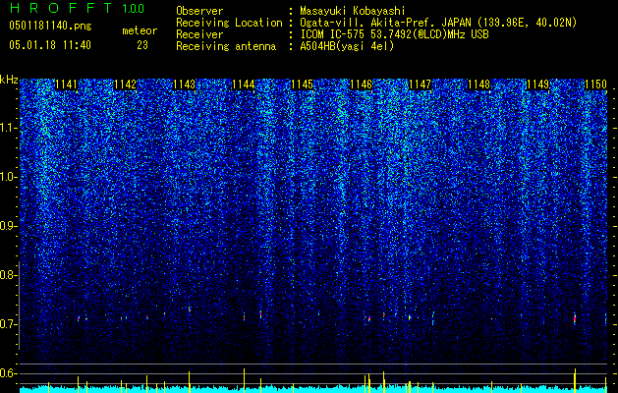Click the red meteor echo just before 1150
618x393 pixels.
coord(575,318)
